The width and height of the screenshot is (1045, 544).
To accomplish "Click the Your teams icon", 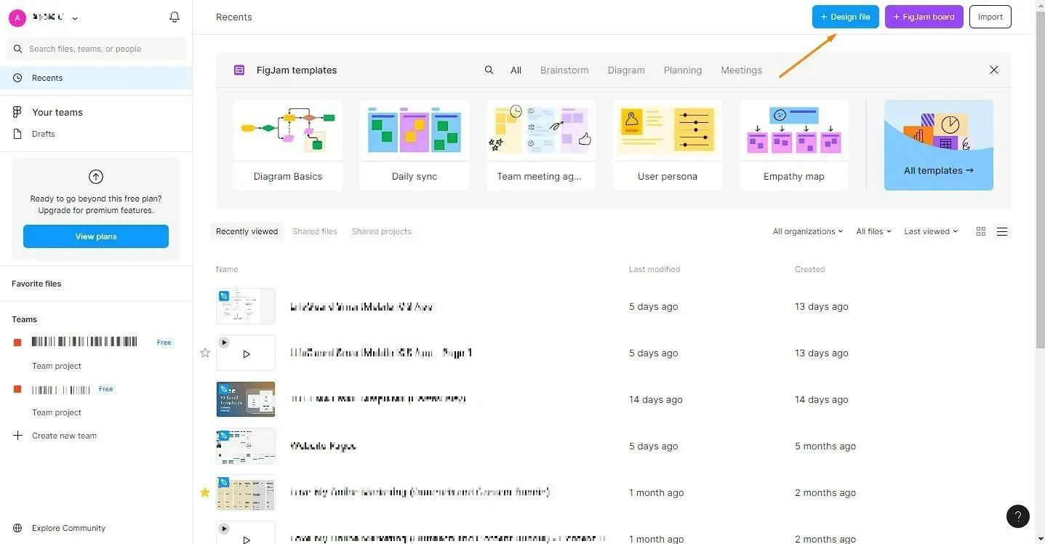I will (x=17, y=112).
